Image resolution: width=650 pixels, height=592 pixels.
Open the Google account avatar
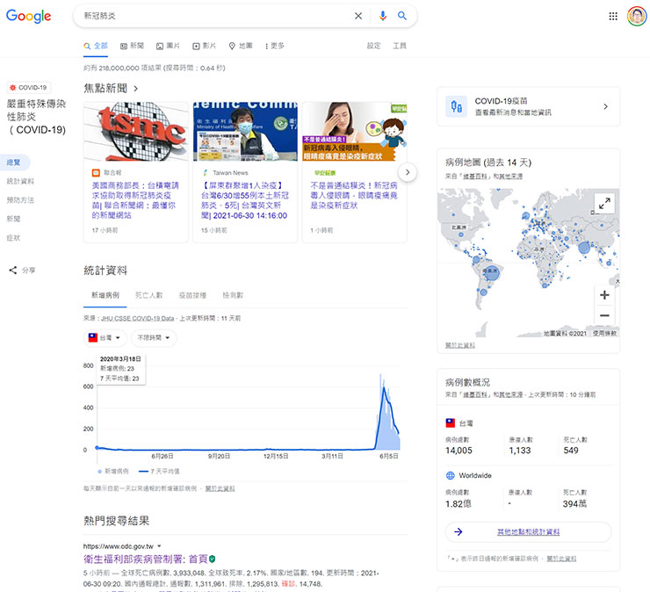tap(636, 16)
